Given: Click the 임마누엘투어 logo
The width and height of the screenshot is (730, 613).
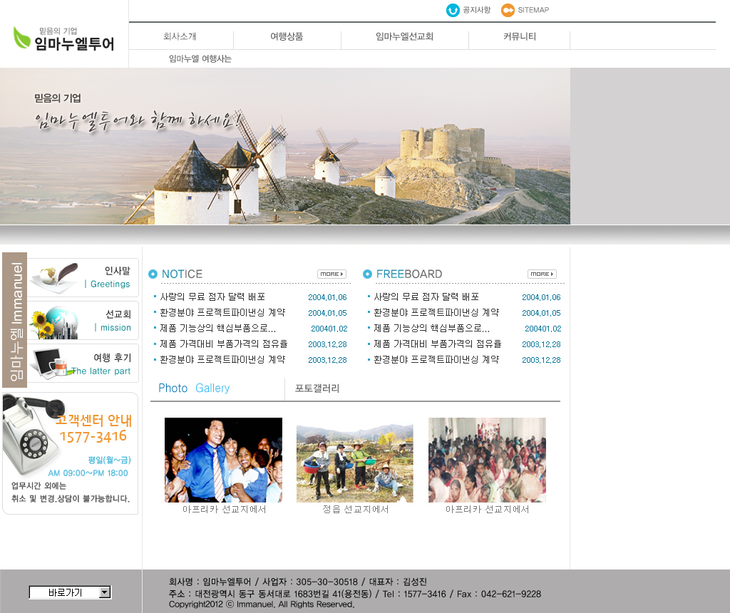Looking at the screenshot, I should [x=63, y=38].
